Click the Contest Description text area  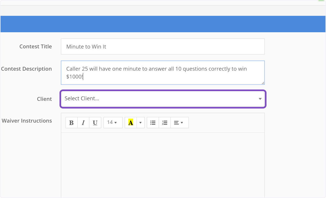[x=163, y=73]
